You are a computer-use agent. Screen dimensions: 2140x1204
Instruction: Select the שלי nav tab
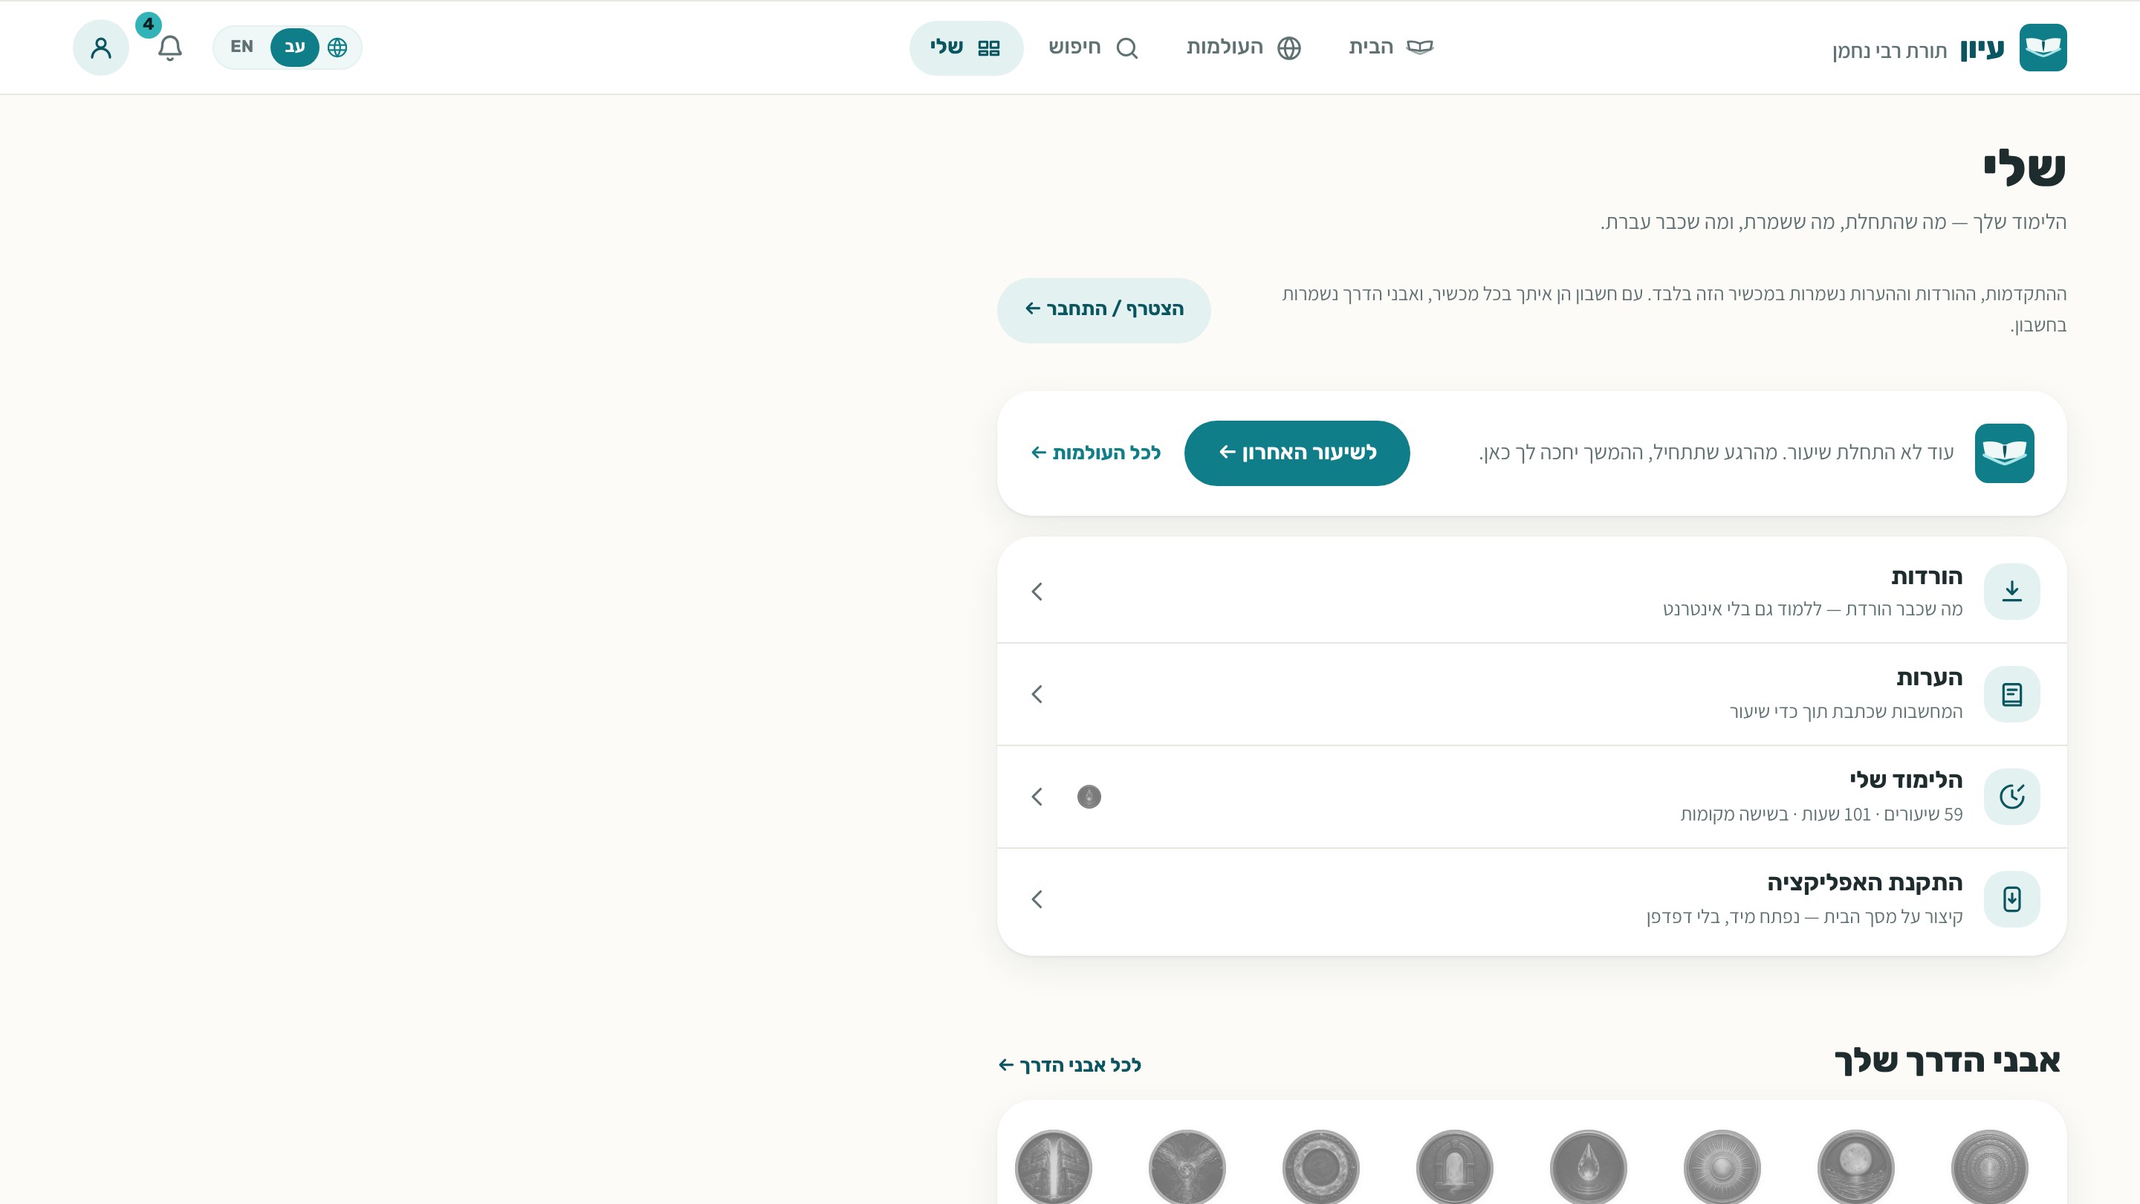coord(966,48)
